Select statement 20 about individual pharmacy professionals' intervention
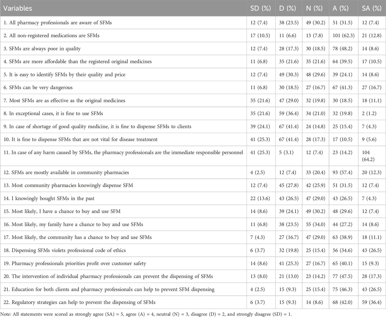The image size is (386, 317). point(193,276)
